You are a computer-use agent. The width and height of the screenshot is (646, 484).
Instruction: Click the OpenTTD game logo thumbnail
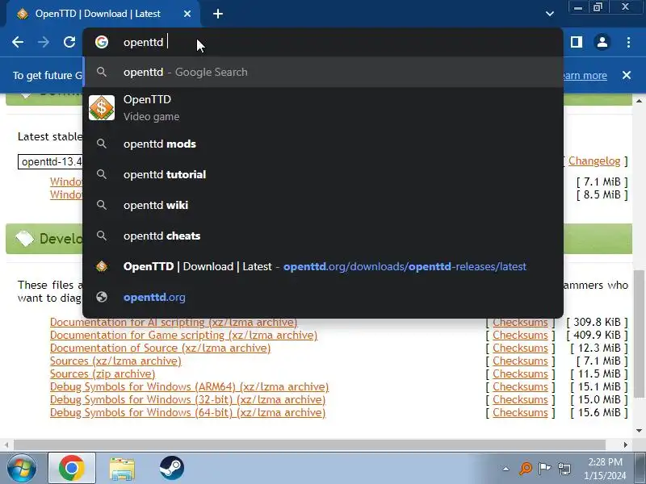[102, 108]
